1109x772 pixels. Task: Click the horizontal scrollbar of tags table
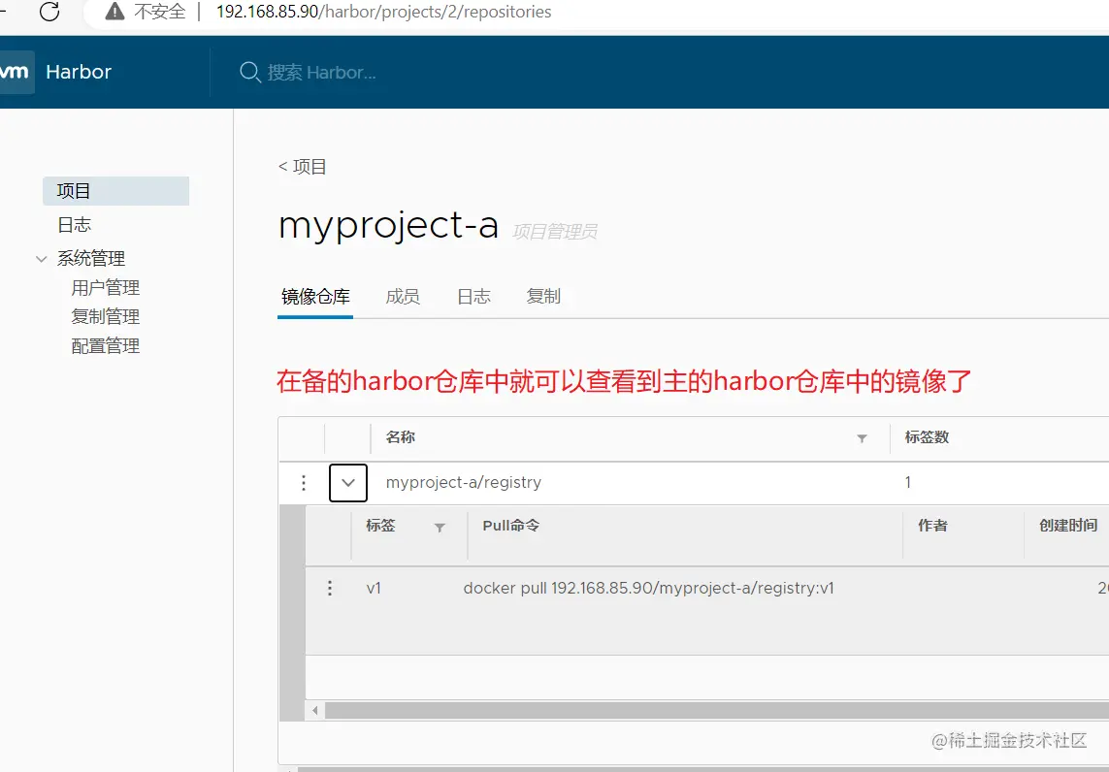click(716, 710)
